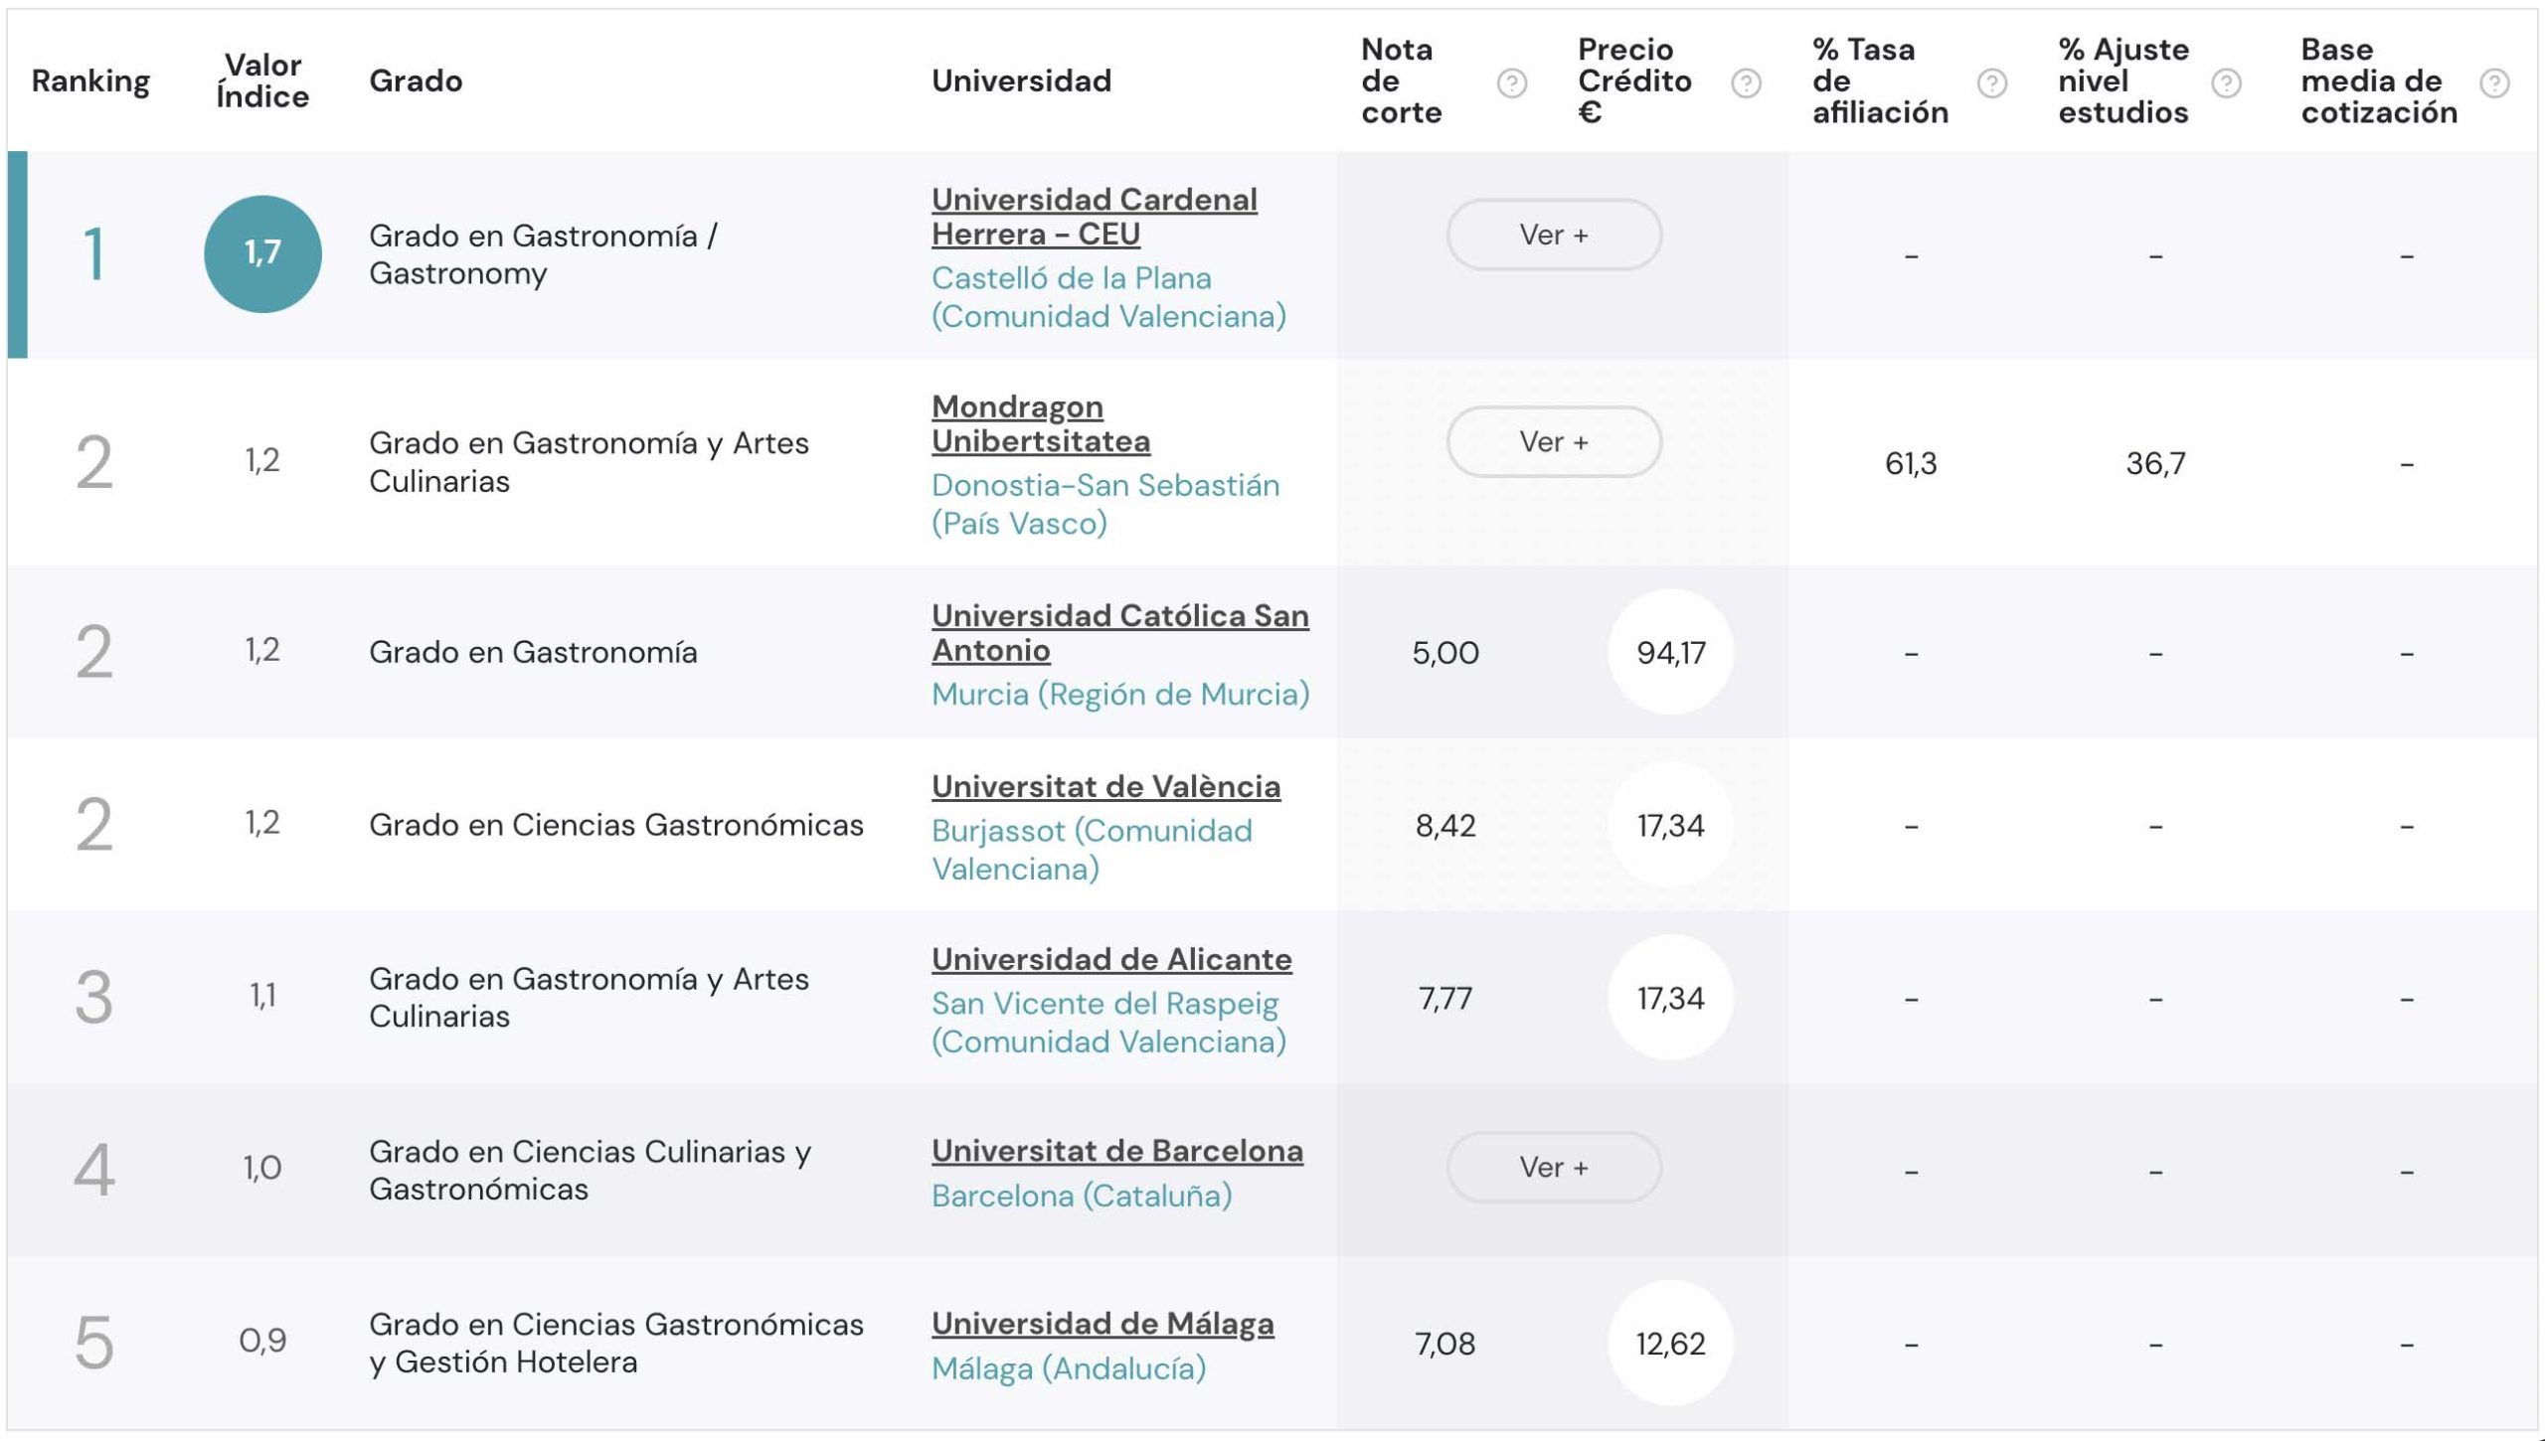This screenshot has height=1441, width=2545.
Task: Click the 1,1 index value
Action: click(262, 995)
